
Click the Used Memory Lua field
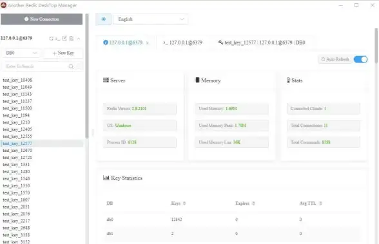pos(231,142)
